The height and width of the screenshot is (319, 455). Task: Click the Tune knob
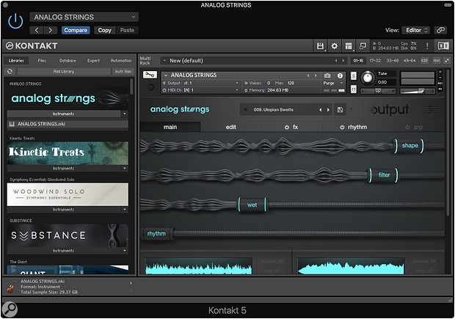click(368, 78)
